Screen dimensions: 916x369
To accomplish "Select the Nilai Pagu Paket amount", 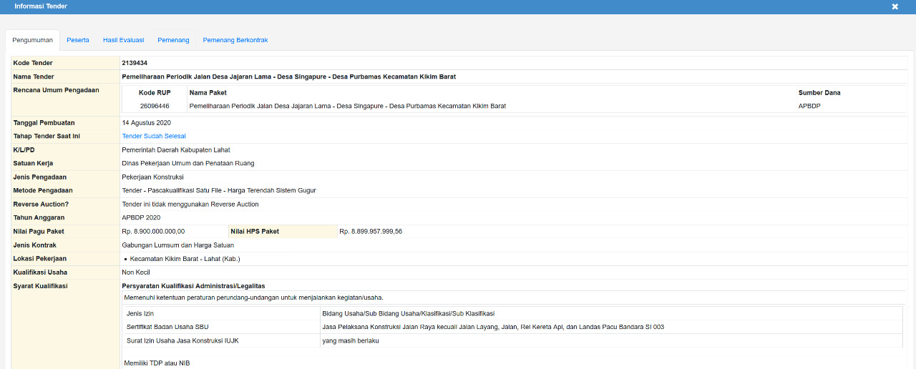I will [153, 232].
